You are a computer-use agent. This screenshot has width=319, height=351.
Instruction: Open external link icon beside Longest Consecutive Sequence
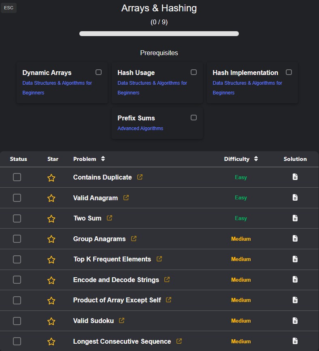(179, 341)
